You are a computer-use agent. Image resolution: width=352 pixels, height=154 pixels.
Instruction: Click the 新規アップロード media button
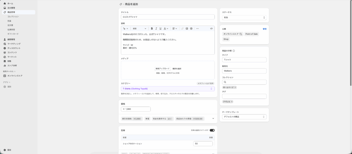pyautogui.click(x=162, y=68)
